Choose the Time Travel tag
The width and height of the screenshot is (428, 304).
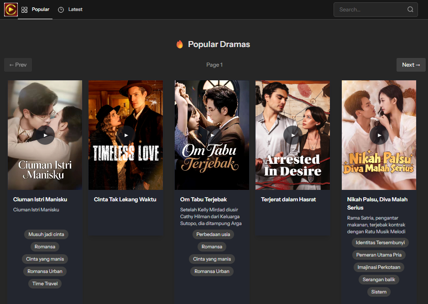(45, 283)
